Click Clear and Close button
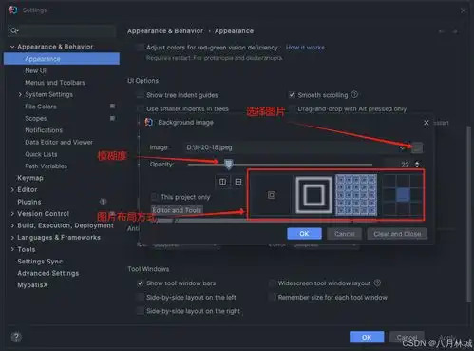The height and width of the screenshot is (351, 474). [397, 234]
